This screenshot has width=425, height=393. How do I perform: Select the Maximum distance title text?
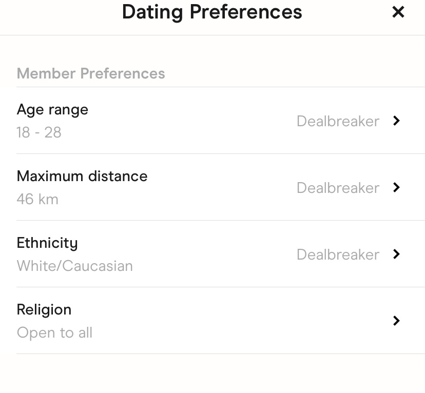point(82,176)
